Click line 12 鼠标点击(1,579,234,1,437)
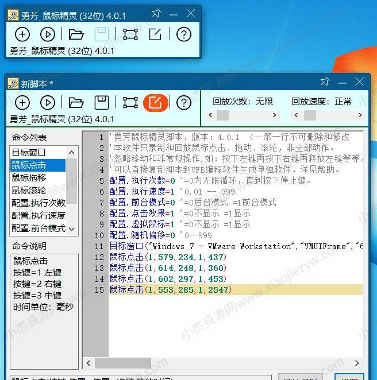Screen dimensions: 377x380 click(168, 257)
